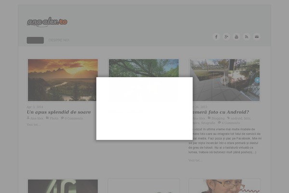Open '4 Comments' link under Android post
The image size is (289, 193).
[x=231, y=123]
